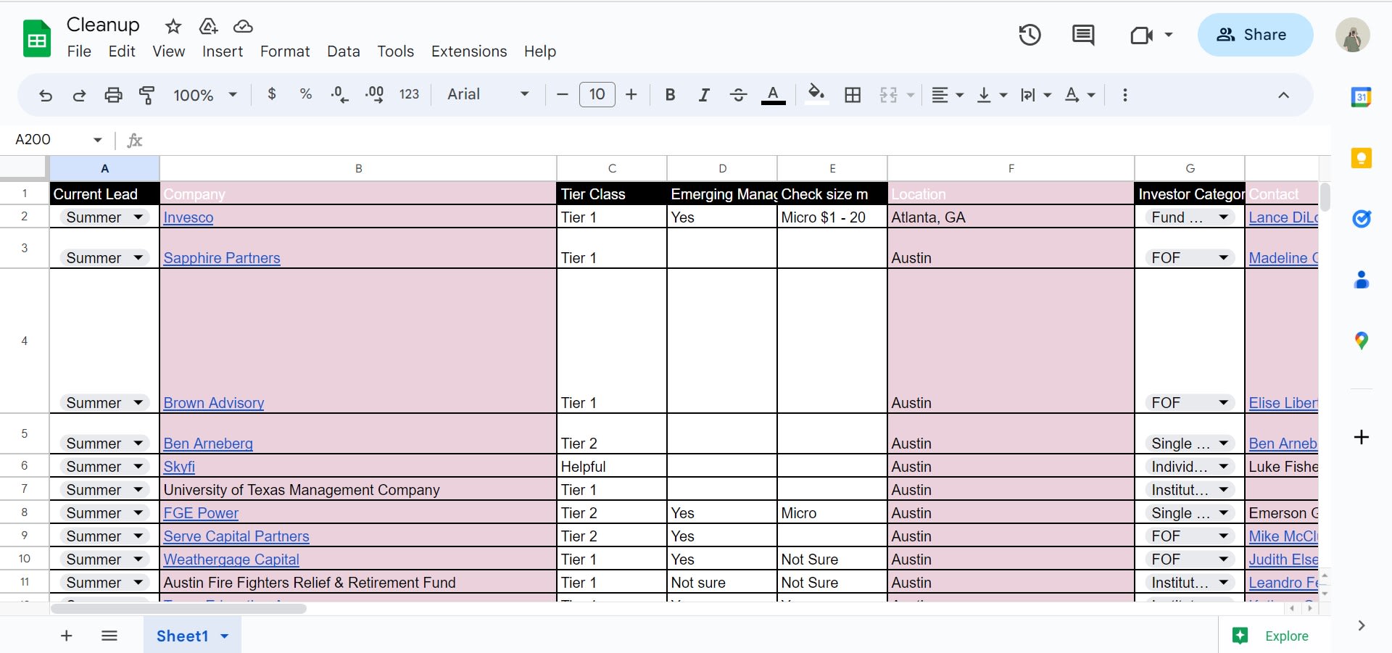Screen dimensions: 1392x653
Task: Star the Cleanup document
Action: point(173,27)
